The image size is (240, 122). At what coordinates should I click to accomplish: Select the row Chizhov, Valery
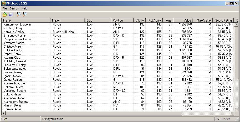(x=118, y=46)
